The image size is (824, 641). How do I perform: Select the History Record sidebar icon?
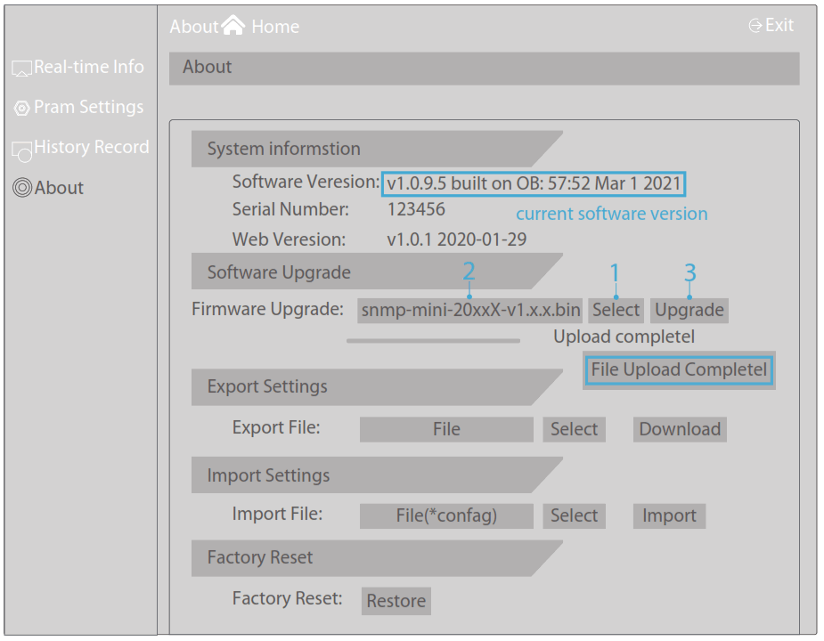tap(22, 148)
